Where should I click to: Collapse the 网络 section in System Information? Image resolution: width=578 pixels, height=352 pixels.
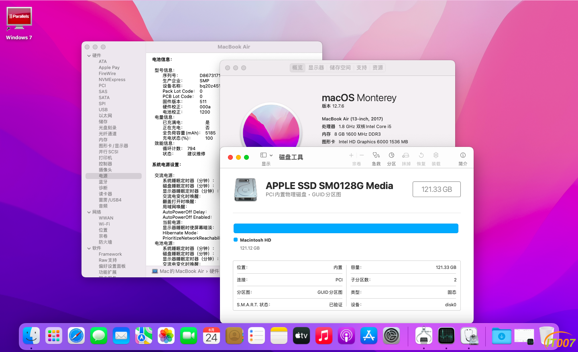pos(89,212)
